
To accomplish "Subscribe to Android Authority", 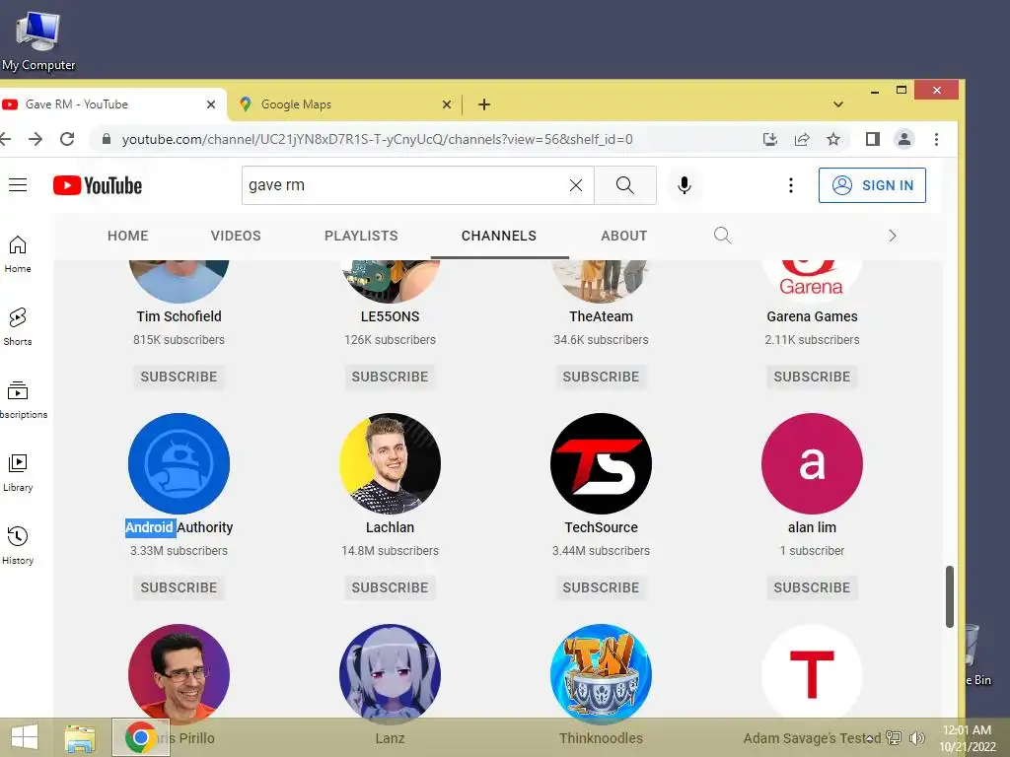I will (x=179, y=587).
